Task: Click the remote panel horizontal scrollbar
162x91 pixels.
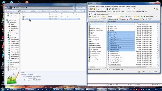Action: click(x=128, y=67)
